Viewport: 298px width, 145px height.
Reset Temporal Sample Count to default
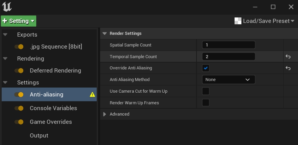288,57
